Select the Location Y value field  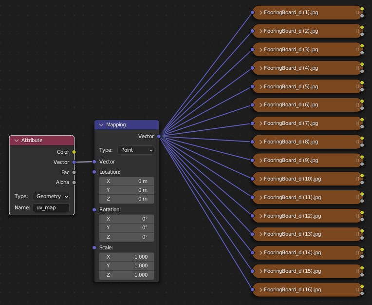[x=127, y=190]
